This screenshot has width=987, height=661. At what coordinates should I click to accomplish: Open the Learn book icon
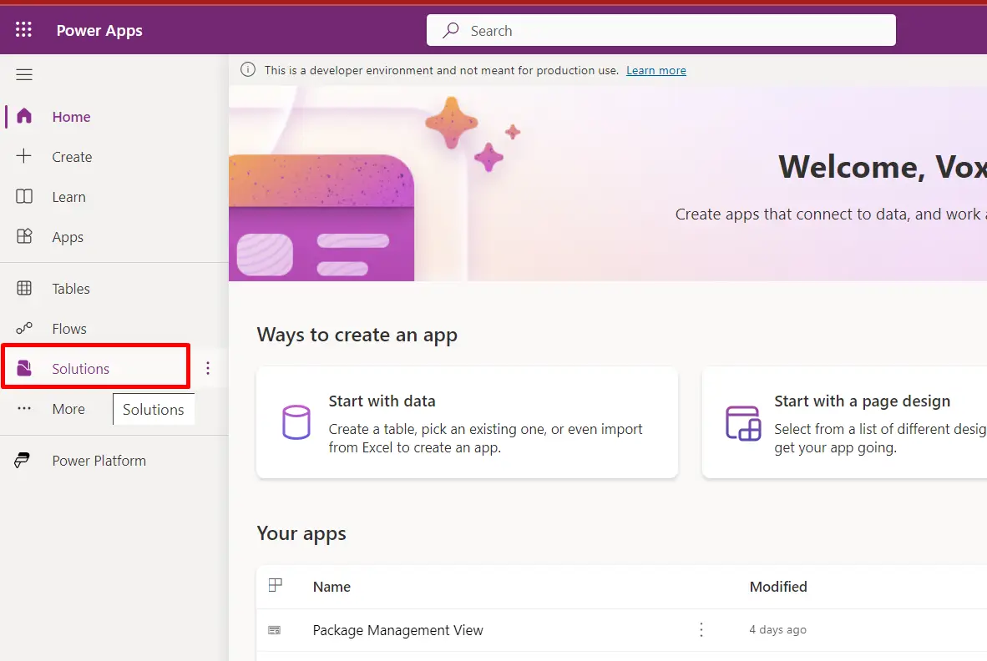click(x=24, y=196)
